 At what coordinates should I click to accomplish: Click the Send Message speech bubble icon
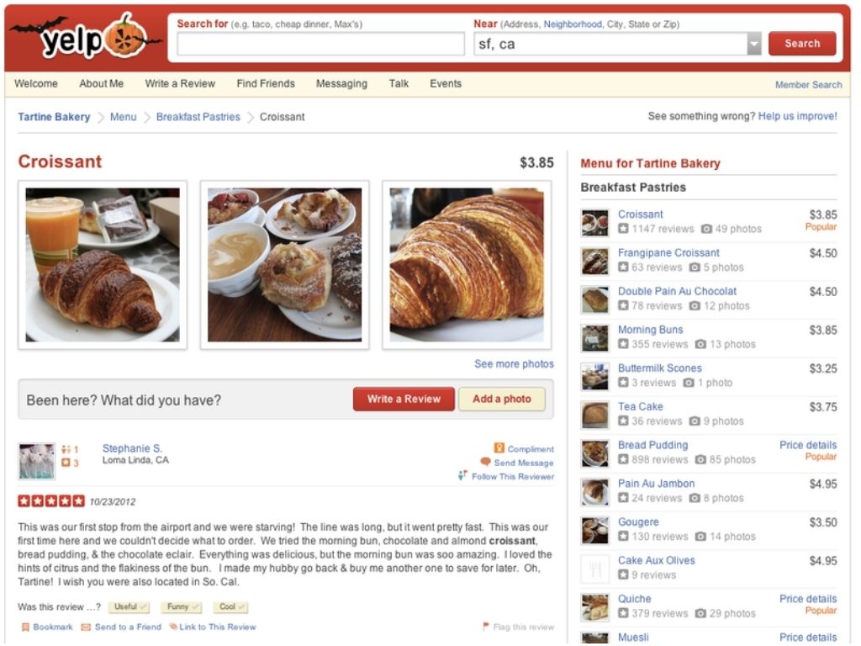pos(485,462)
